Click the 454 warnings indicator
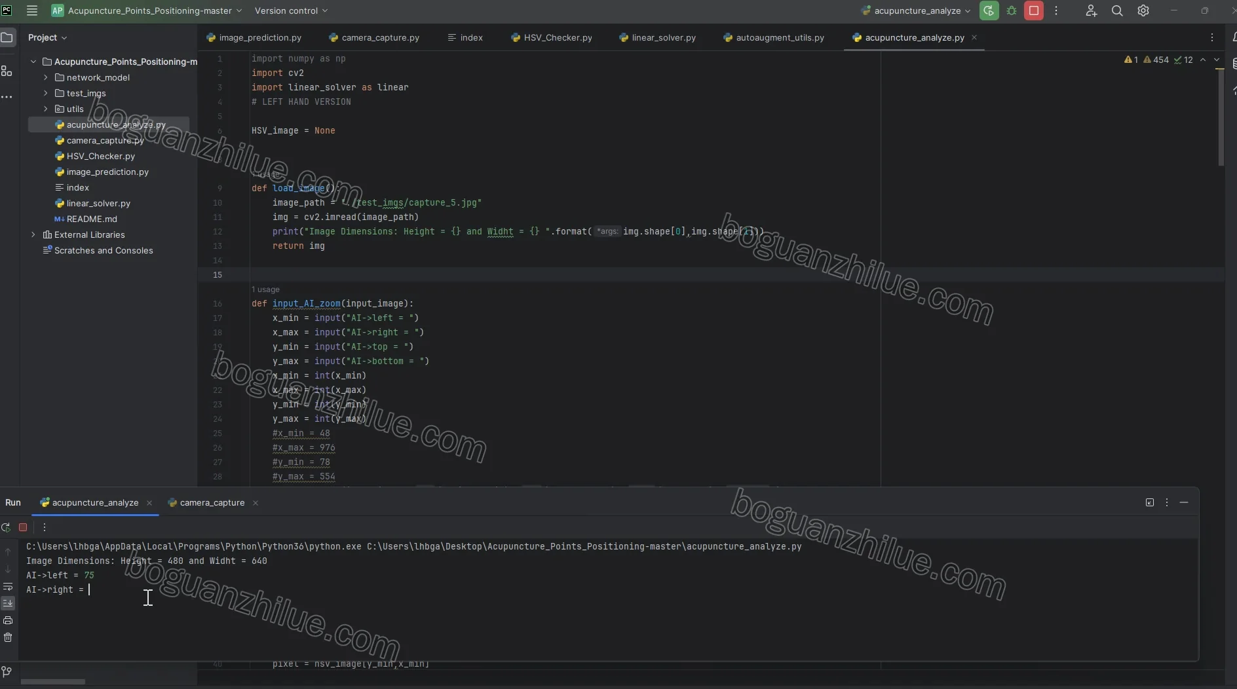 pyautogui.click(x=1156, y=60)
